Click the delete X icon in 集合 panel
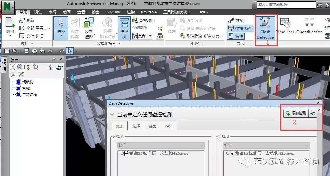This screenshot has height=176, width=330. click(21, 74)
